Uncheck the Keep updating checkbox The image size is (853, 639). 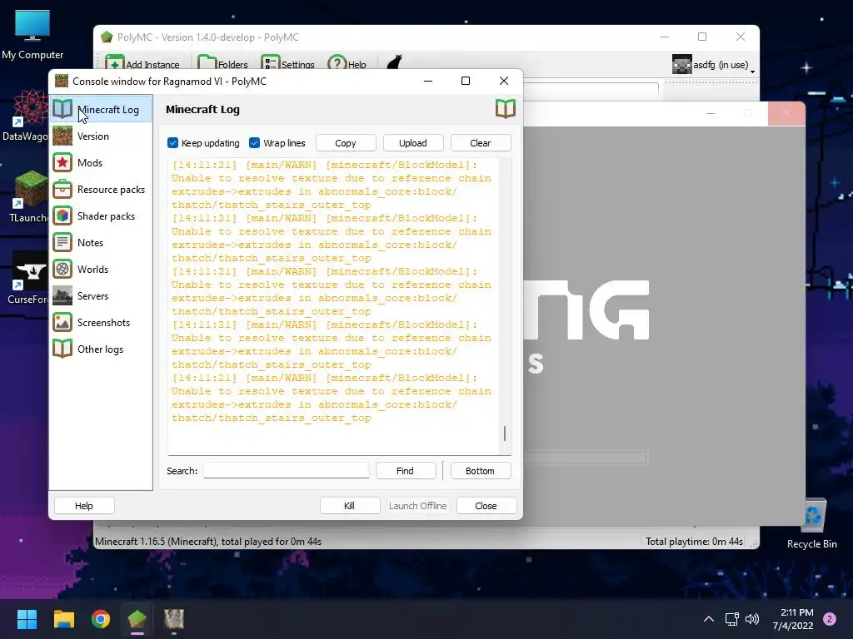click(173, 143)
